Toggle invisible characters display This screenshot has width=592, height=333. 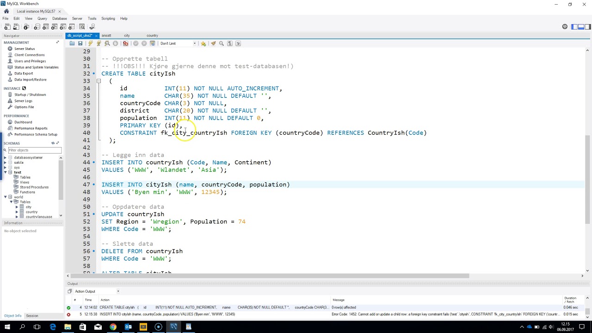pos(230,43)
